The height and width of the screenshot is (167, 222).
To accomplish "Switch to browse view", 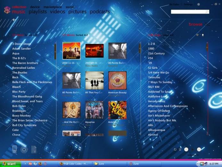I will tap(195, 24).
